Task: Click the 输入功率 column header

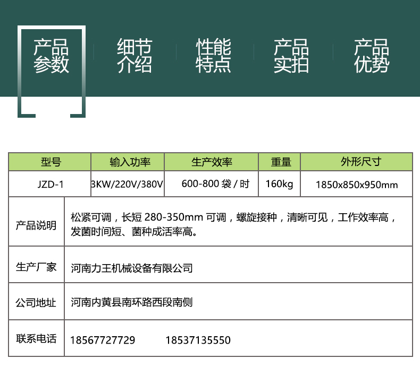Action: pyautogui.click(x=128, y=162)
